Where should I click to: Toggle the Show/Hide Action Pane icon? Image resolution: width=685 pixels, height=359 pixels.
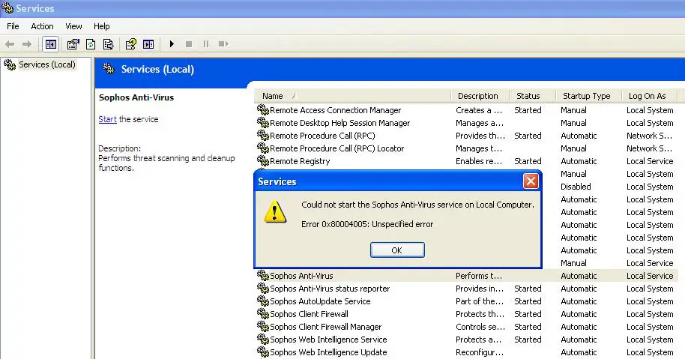148,44
